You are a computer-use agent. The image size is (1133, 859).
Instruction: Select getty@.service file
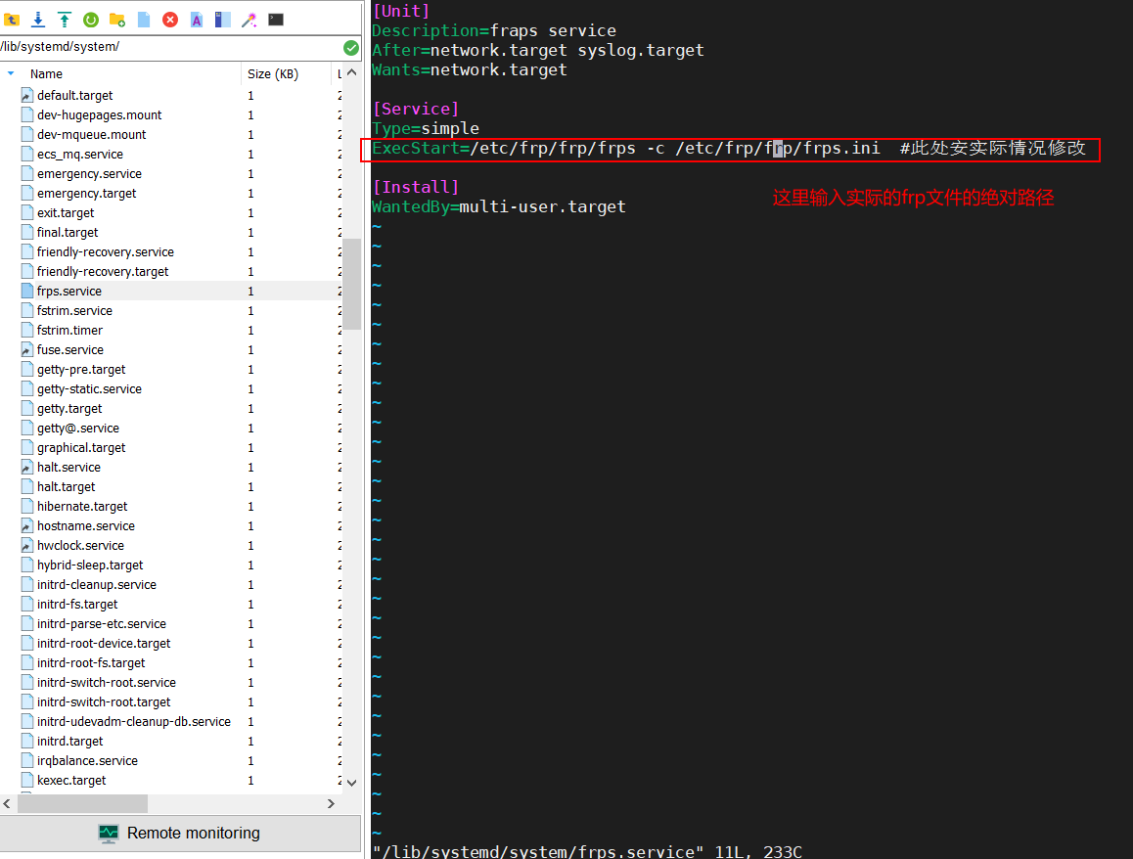[78, 428]
